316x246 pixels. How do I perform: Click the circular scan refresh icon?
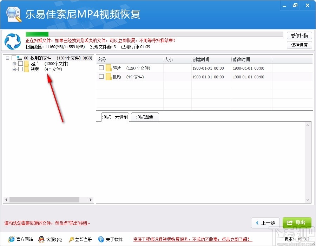(12, 41)
